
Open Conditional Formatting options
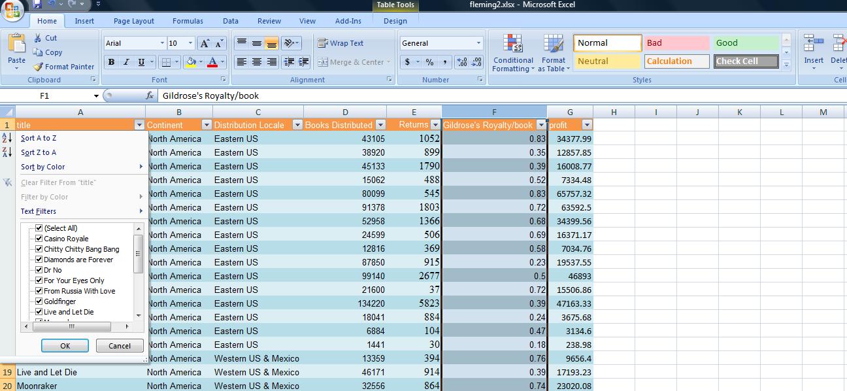(513, 53)
